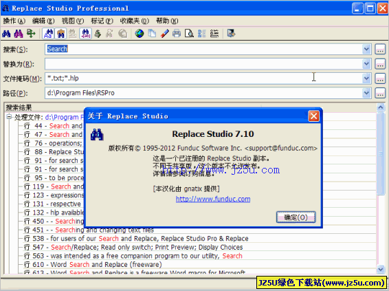Select result row 行 95 - to be proce
Screen dimensions: 389x291
pos(54,177)
